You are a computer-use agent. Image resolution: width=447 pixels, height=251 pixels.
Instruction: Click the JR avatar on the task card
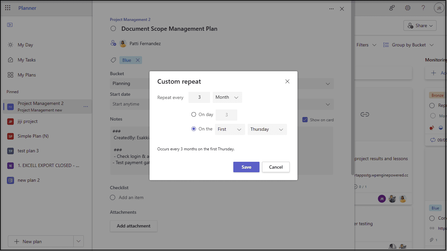click(382, 199)
